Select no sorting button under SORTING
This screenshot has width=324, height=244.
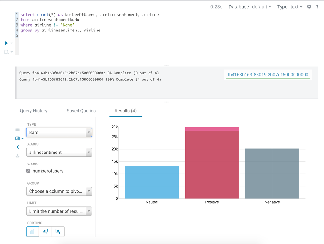pyautogui.click(x=33, y=232)
